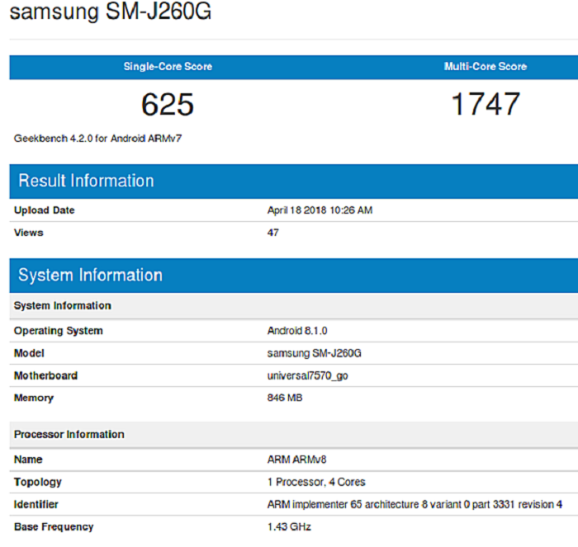Click the multi-core score value 1747
Image resolution: width=578 pixels, height=547 pixels.
tap(486, 104)
